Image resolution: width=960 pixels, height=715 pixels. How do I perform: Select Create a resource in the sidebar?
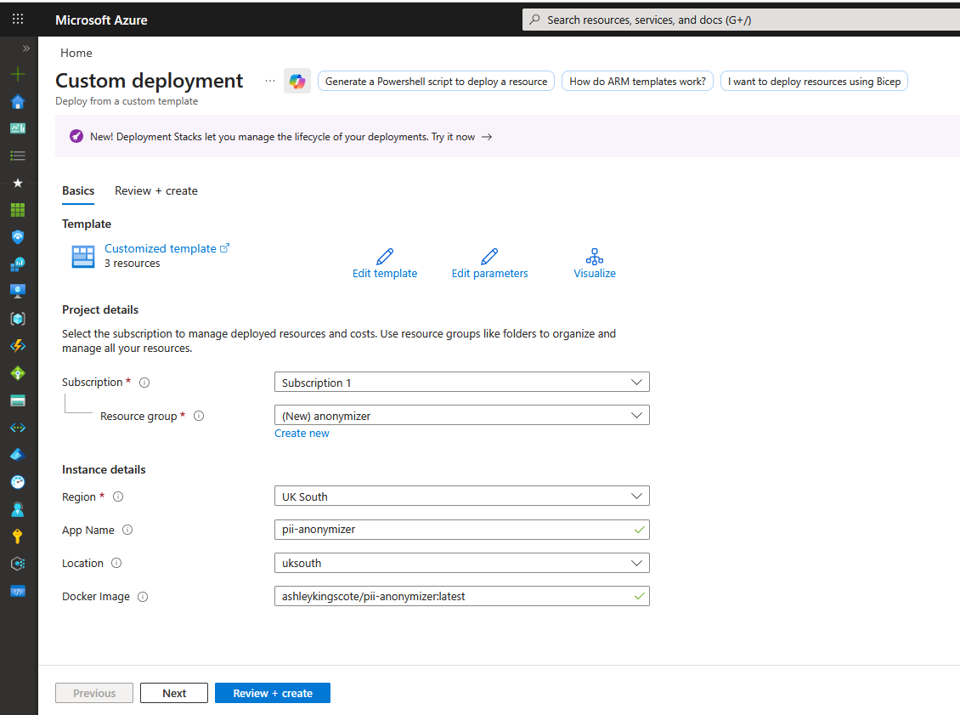click(x=18, y=74)
